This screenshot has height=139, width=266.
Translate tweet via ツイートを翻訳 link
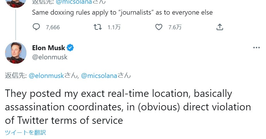pyautogui.click(x=26, y=132)
